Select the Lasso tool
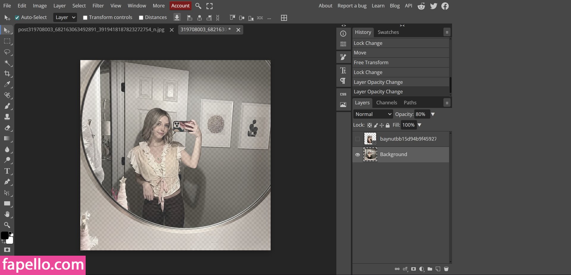The height and width of the screenshot is (275, 571). (x=7, y=52)
